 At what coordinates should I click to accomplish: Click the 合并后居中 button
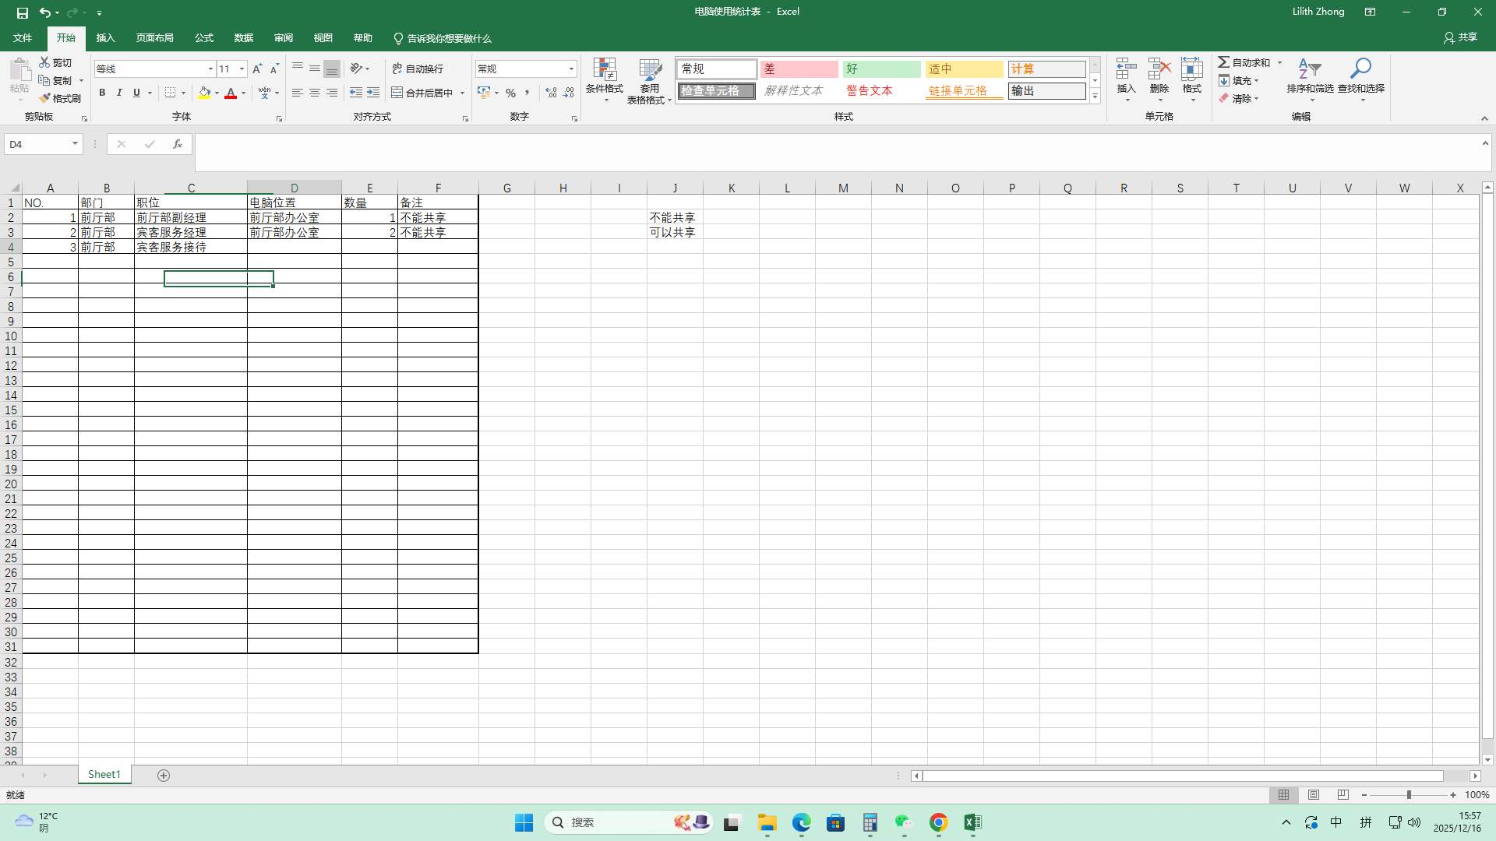point(422,93)
